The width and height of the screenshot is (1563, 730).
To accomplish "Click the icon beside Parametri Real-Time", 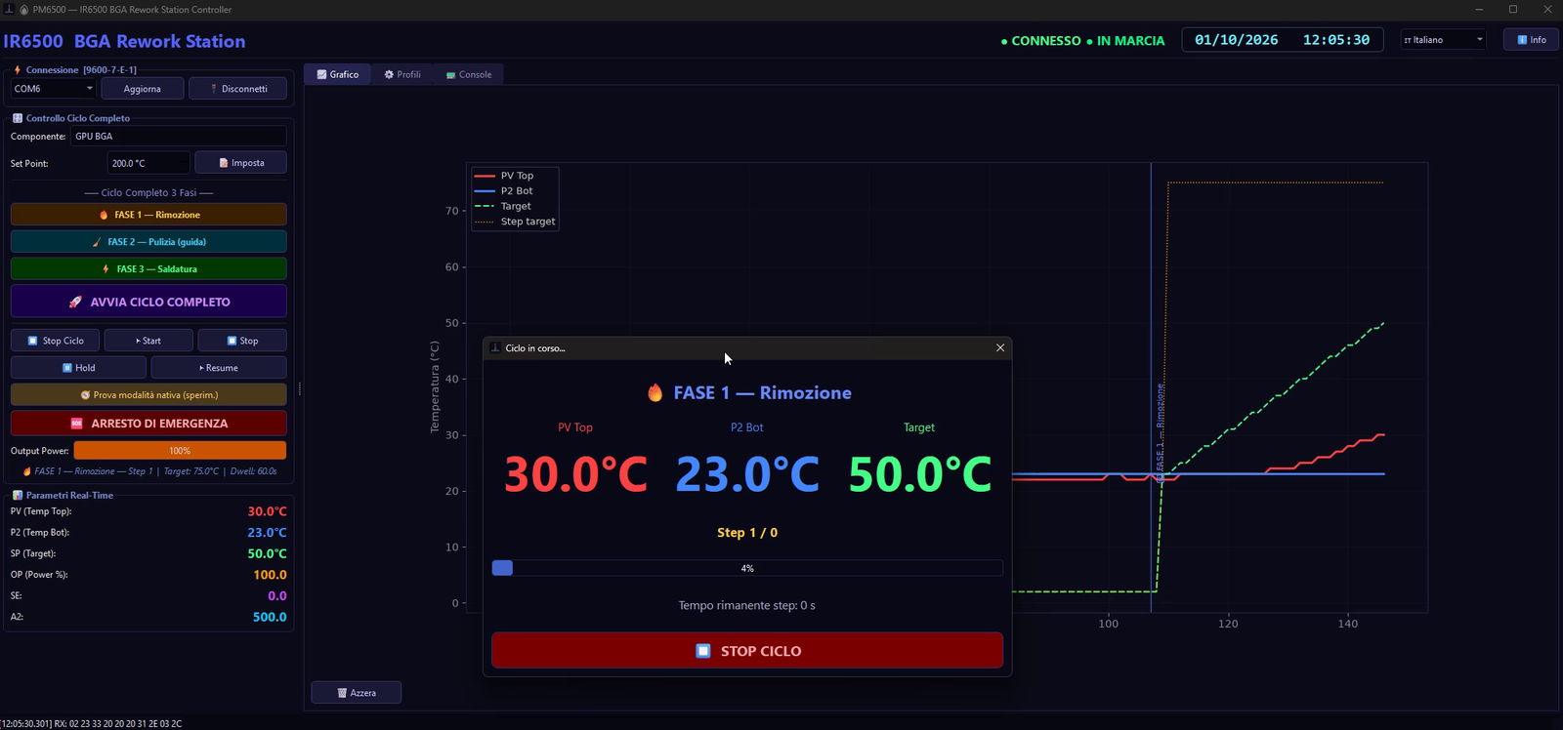I will click(x=18, y=496).
